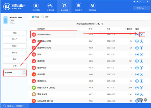Select the 最新 newest list
Image resolution: width=151 pixels, height=108 pixels.
15,59
